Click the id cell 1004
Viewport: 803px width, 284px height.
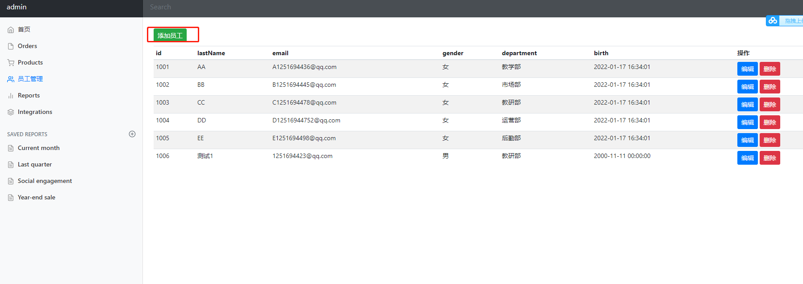[163, 120]
